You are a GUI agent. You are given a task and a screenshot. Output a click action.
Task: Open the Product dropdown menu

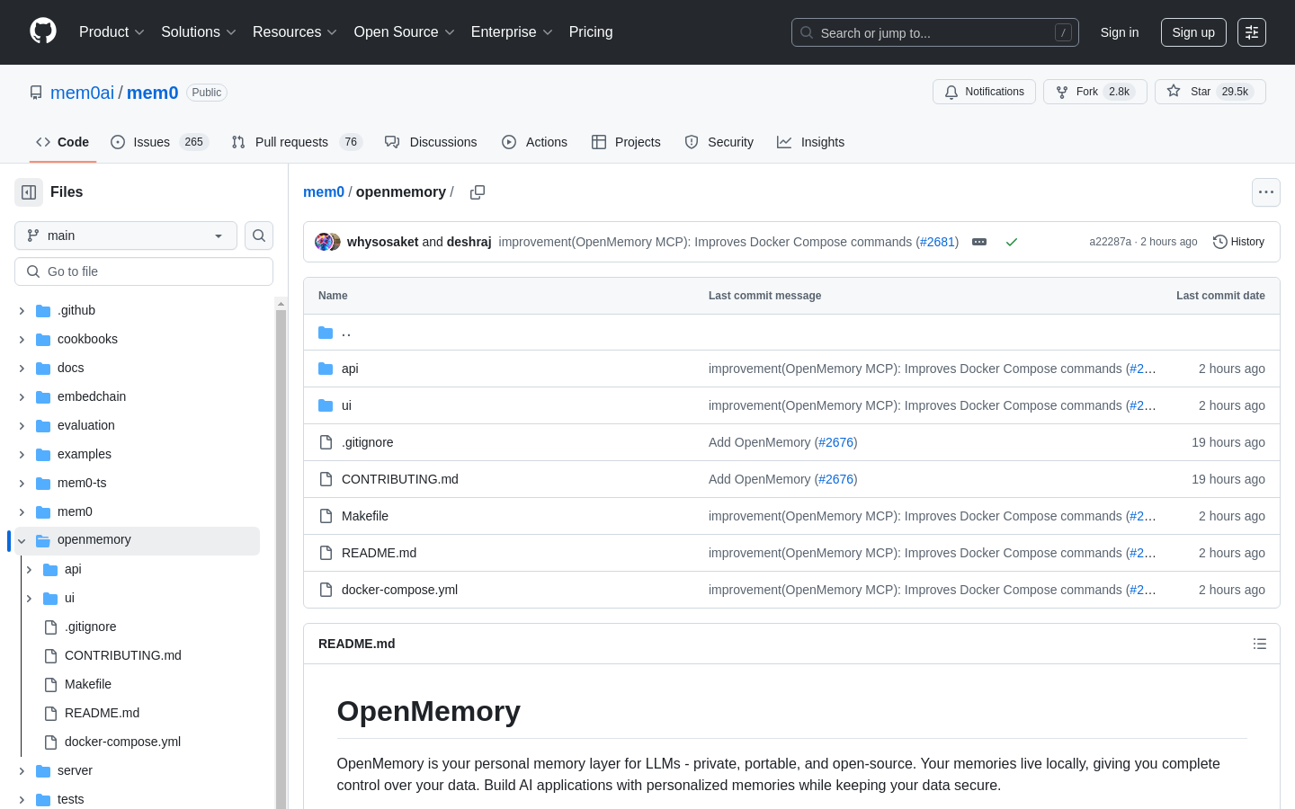pyautogui.click(x=112, y=32)
